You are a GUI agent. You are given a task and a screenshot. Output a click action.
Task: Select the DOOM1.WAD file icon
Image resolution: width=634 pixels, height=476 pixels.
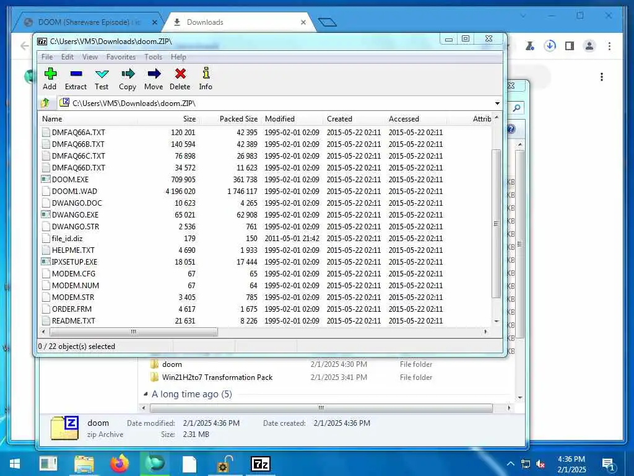(46, 191)
